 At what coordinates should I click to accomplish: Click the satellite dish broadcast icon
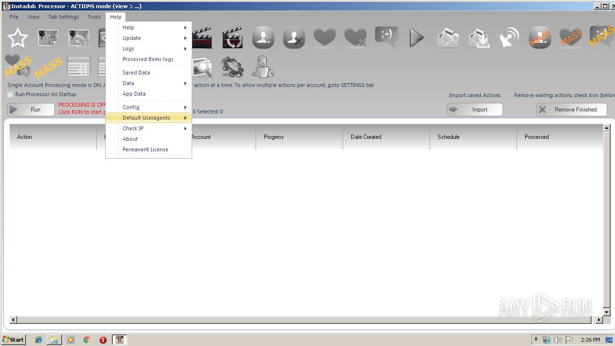coord(509,37)
